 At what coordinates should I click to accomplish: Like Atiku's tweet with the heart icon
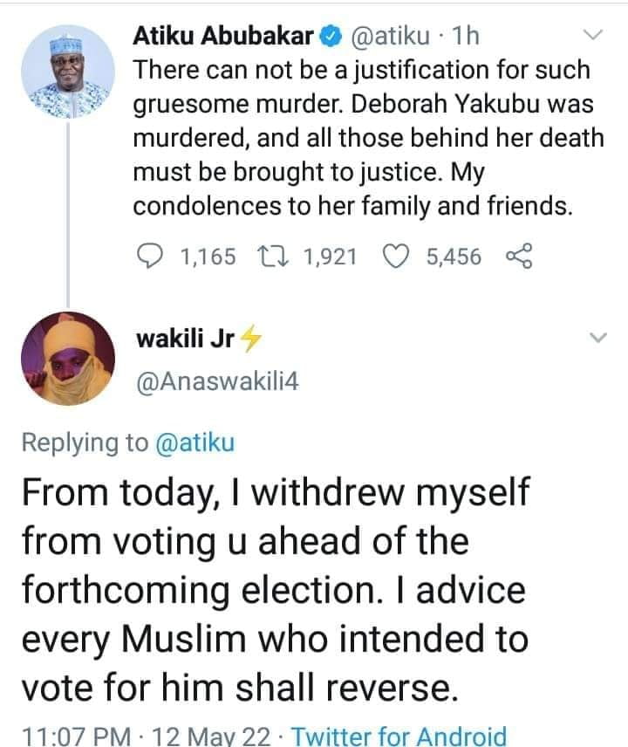pos(396,257)
